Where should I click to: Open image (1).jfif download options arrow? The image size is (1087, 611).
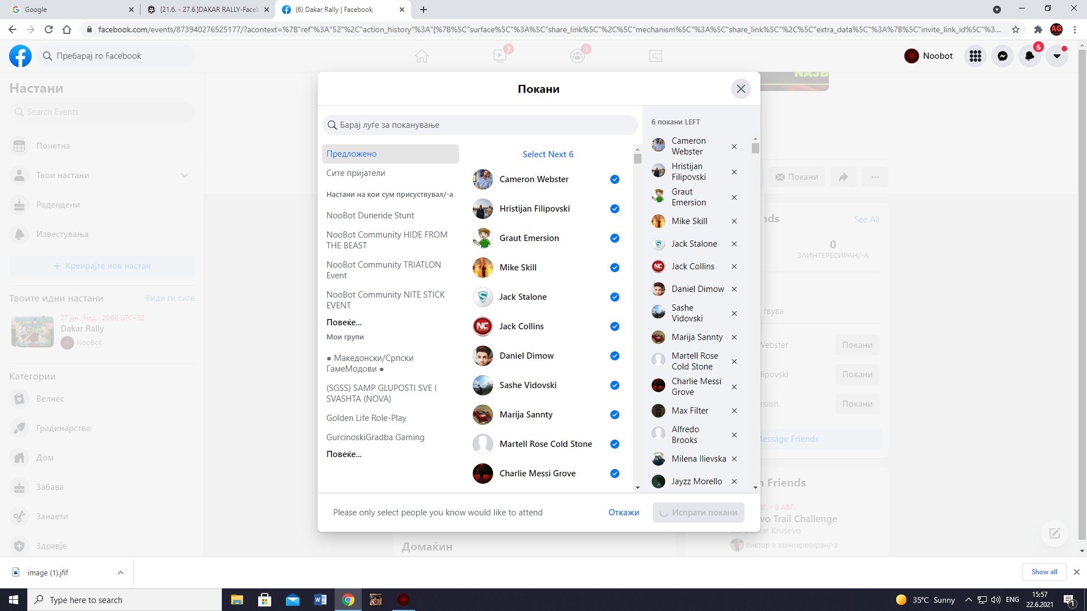click(x=121, y=573)
